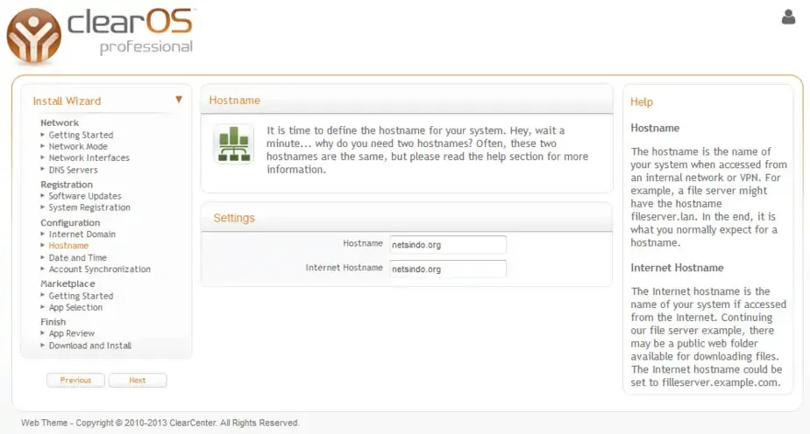Open Network Interfaces in the wizard
Viewport: 810px width, 434px height.
89,158
